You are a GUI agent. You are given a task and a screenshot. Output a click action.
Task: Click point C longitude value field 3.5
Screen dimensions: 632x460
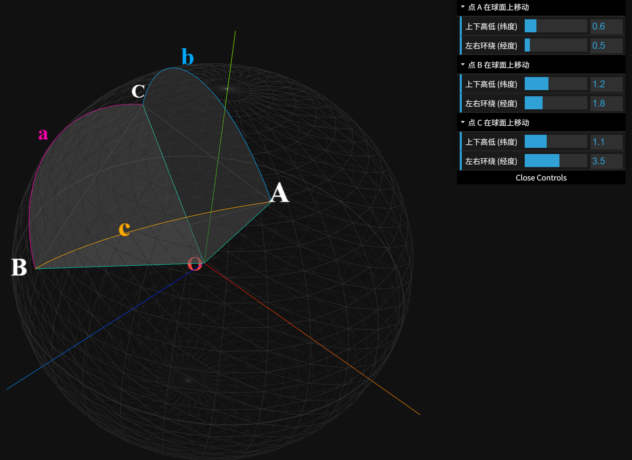[x=606, y=161]
